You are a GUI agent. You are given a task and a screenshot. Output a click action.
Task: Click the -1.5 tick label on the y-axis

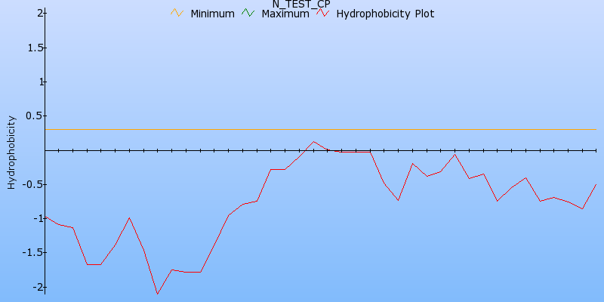coord(32,253)
